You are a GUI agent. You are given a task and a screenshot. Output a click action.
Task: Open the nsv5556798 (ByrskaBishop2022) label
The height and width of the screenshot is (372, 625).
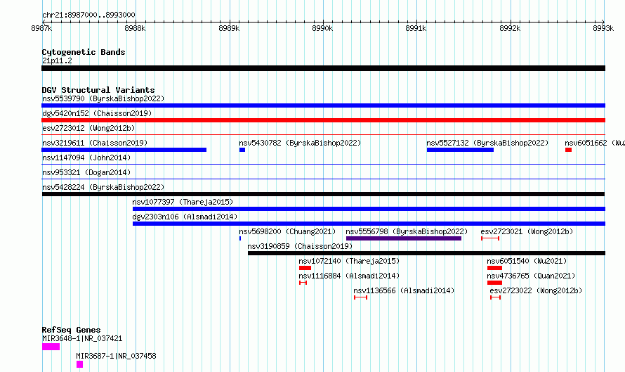coord(407,231)
